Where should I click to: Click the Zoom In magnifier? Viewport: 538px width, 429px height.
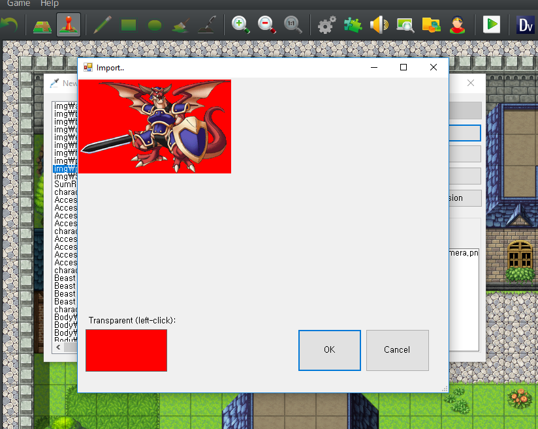click(x=240, y=25)
